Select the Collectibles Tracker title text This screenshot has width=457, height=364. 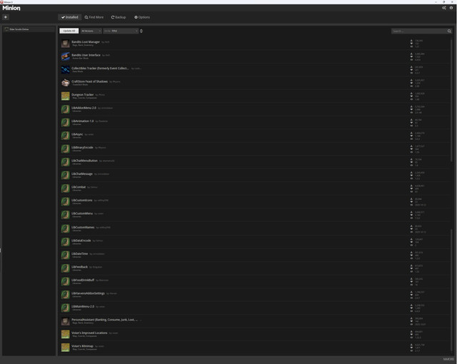click(x=100, y=68)
